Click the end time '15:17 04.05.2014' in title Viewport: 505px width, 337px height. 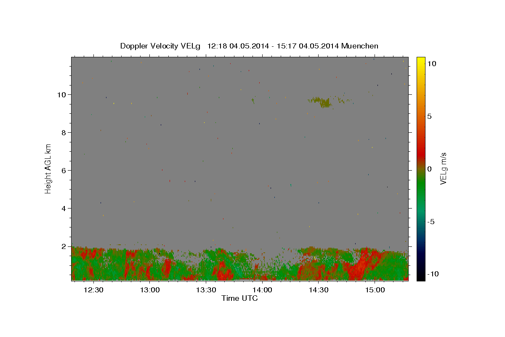[x=307, y=46]
